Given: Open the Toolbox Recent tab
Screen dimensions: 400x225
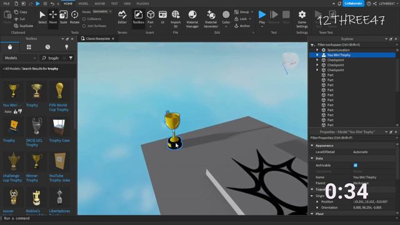Looking at the screenshot, I should [x=47, y=47].
